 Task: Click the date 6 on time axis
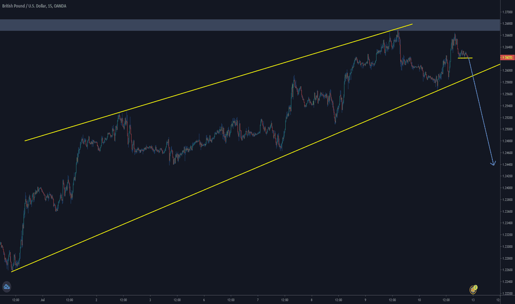pos(204,300)
